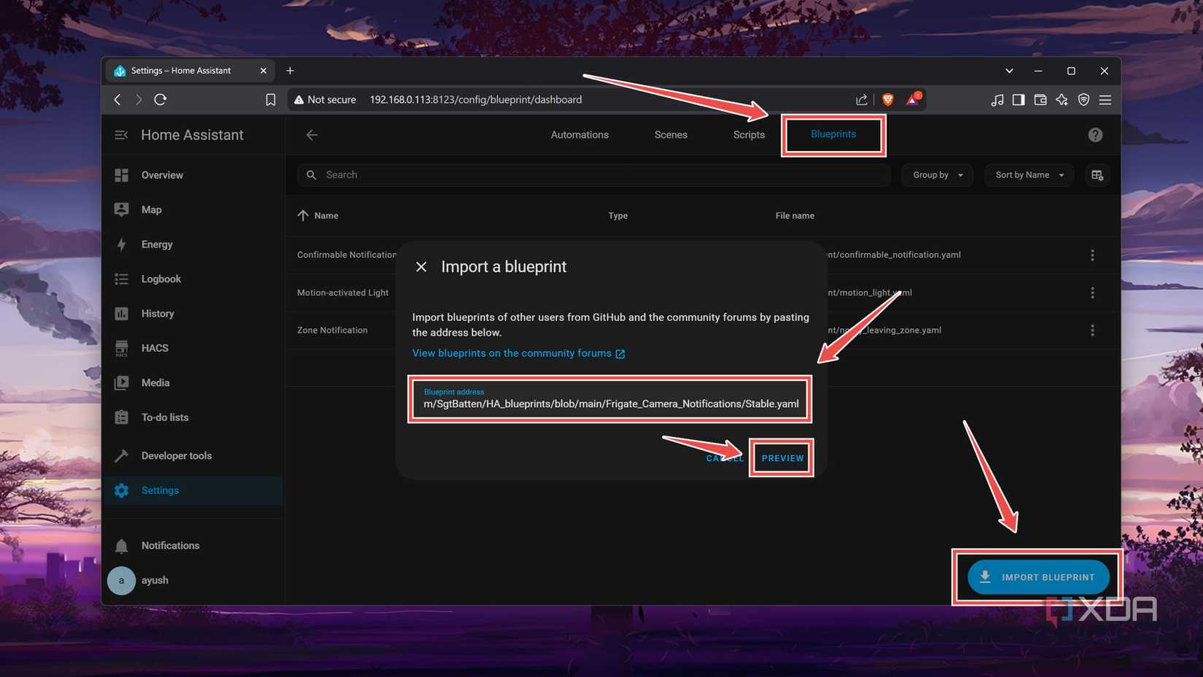
Task: Open Developer tools from the sidebar
Action: pos(176,455)
